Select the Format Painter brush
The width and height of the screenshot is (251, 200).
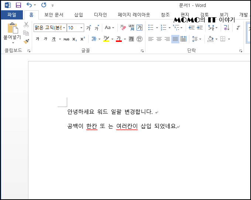point(26,42)
